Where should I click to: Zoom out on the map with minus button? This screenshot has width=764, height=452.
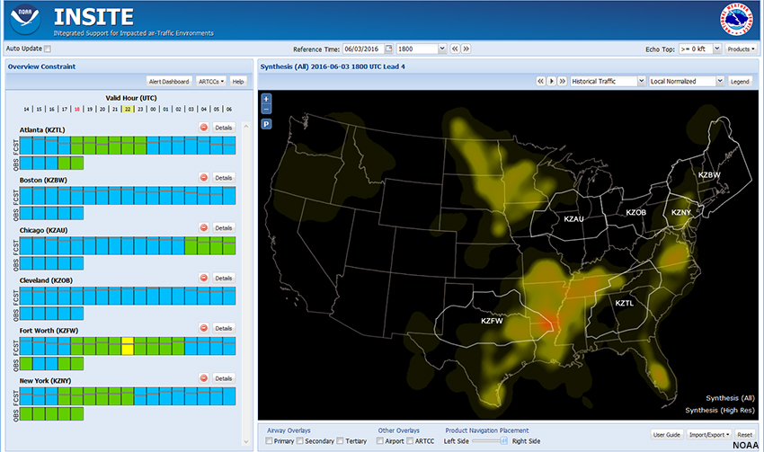(266, 109)
